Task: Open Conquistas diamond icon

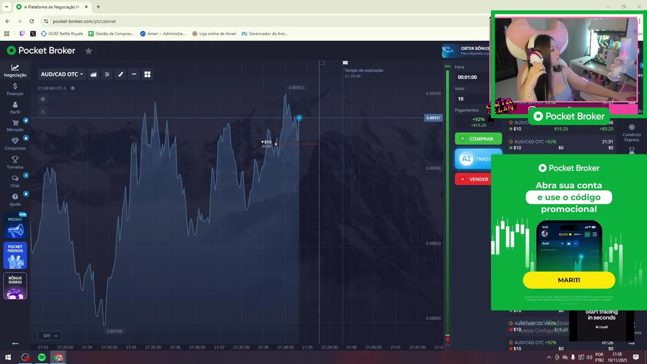Action: click(x=15, y=144)
